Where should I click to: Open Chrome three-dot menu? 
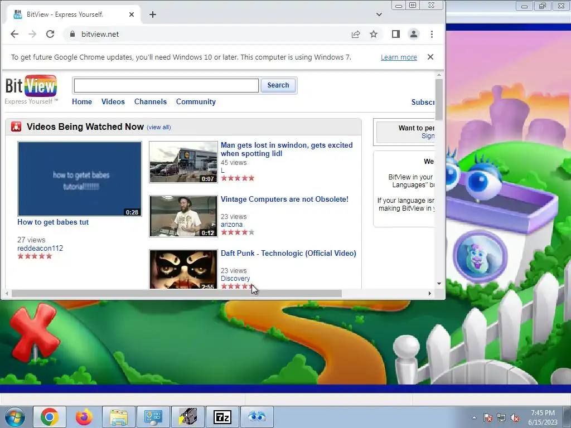point(432,34)
